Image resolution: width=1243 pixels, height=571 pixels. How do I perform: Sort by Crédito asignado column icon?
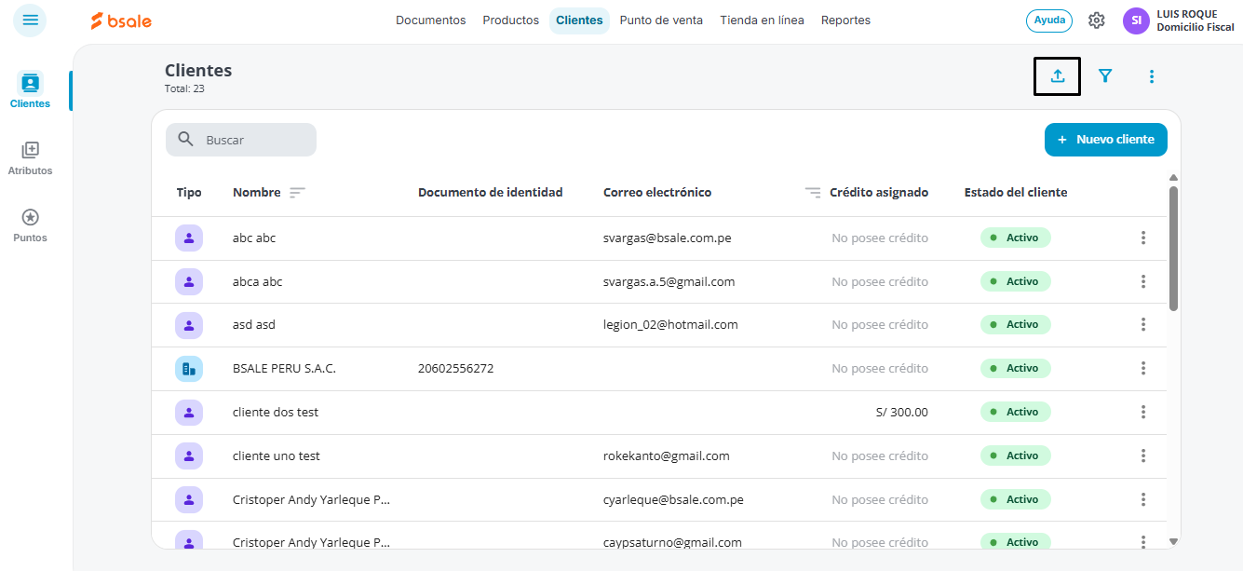(x=813, y=193)
